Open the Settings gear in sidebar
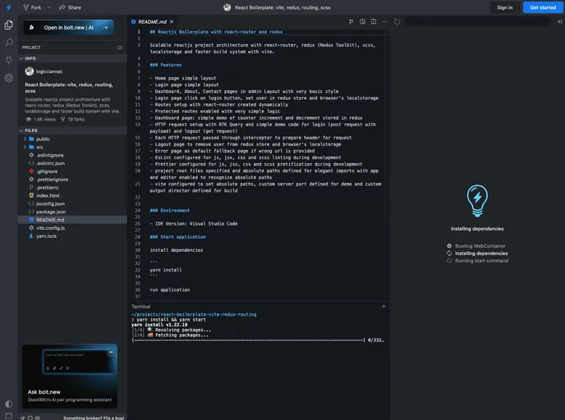565x420 pixels. coord(8,78)
